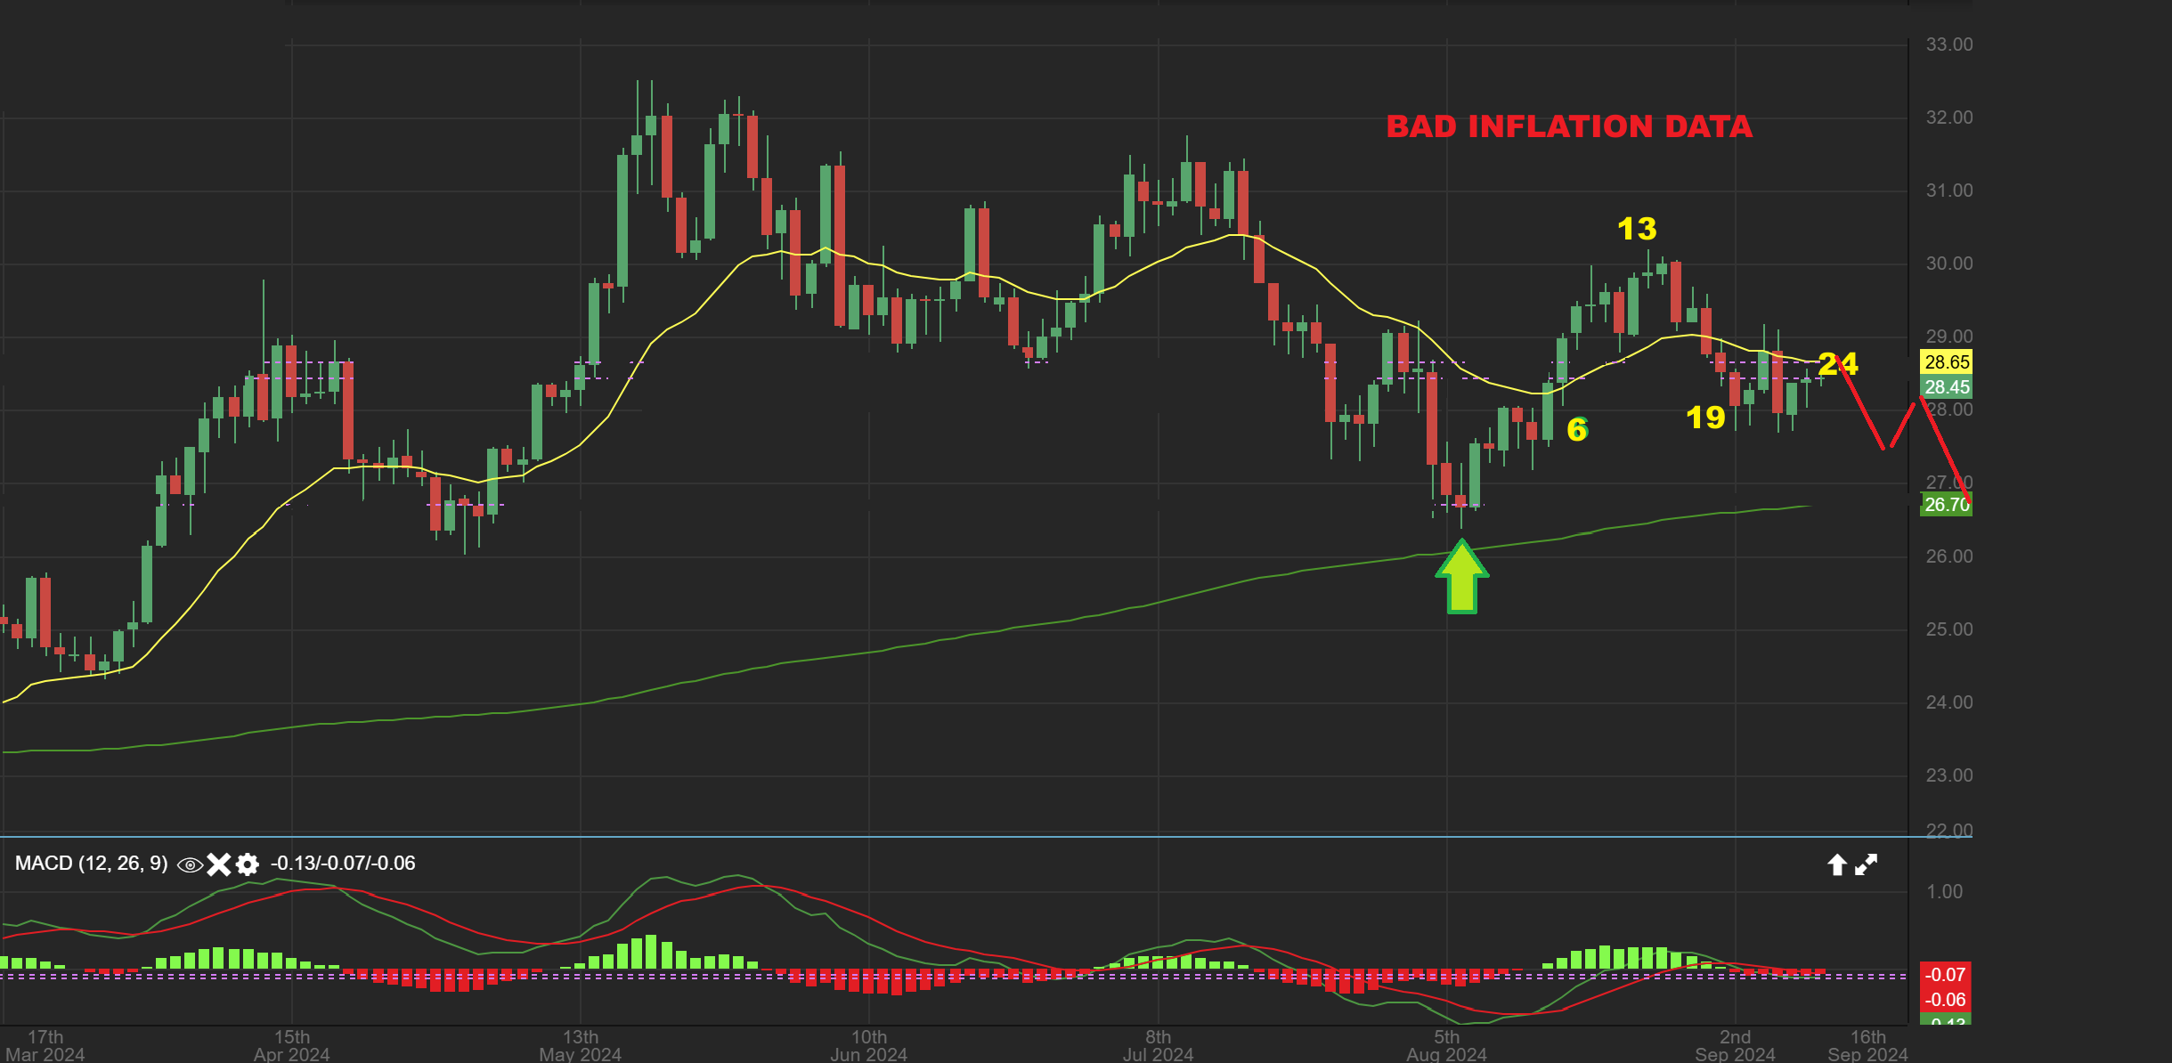
Task: Select the BAD INFLATION DATA text annotation
Action: [x=1569, y=126]
